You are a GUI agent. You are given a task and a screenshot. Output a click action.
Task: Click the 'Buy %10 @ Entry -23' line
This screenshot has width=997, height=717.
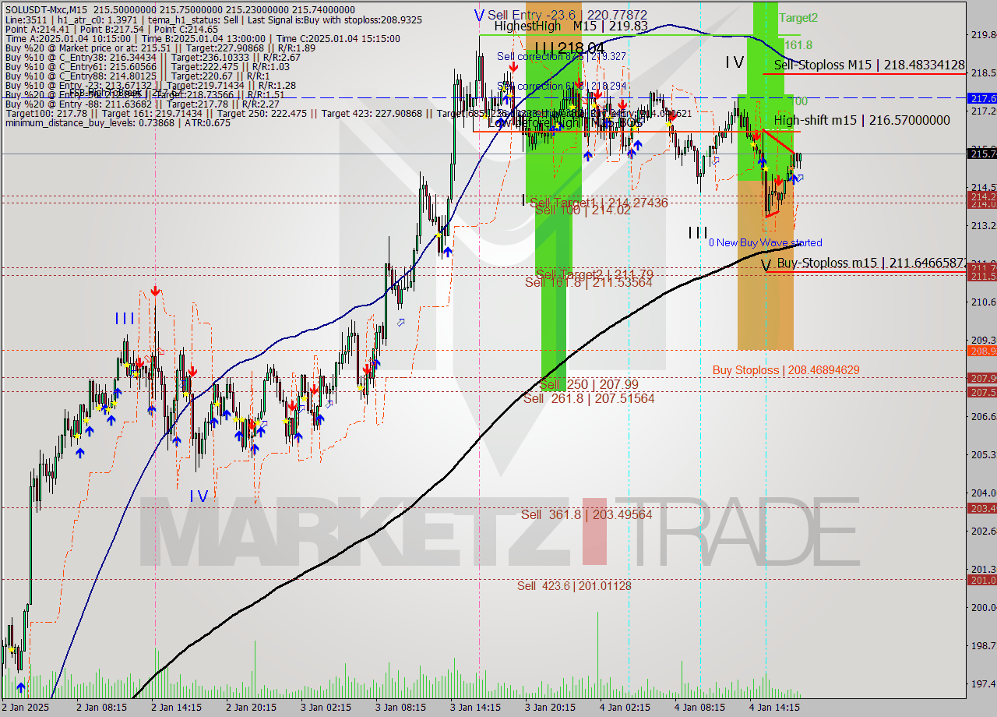click(150, 86)
